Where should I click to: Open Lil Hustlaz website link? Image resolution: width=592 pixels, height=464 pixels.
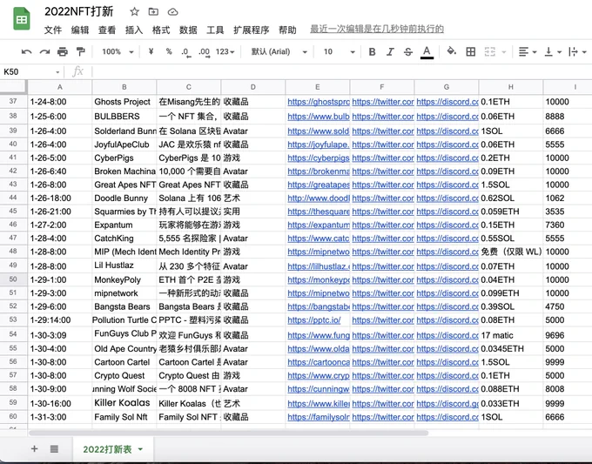(319, 266)
